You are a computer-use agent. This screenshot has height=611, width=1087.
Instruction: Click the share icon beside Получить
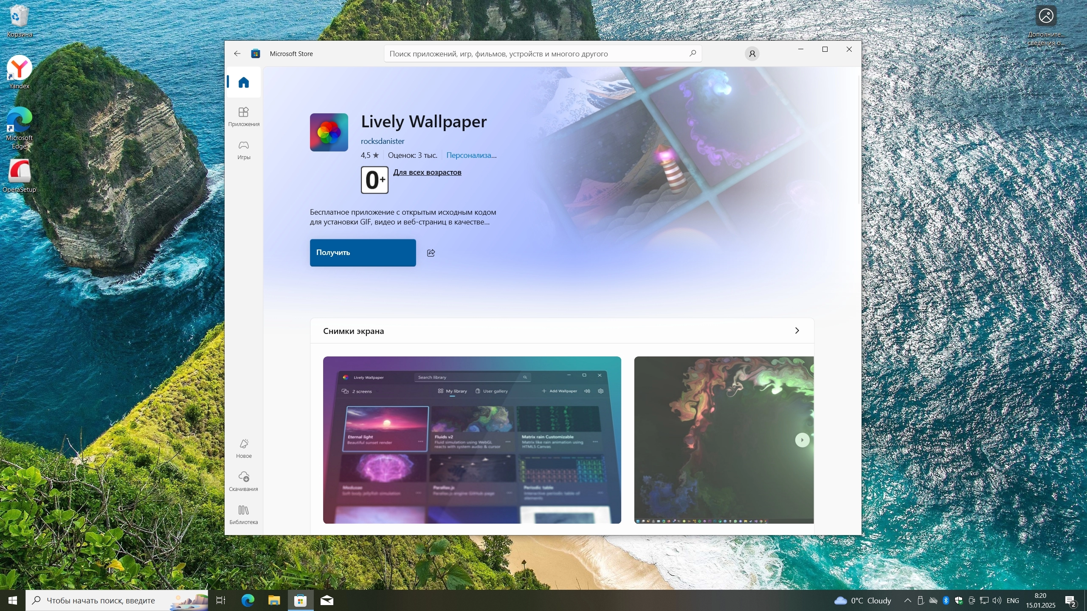pyautogui.click(x=431, y=253)
